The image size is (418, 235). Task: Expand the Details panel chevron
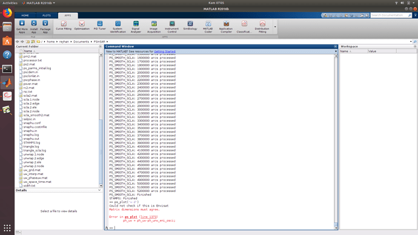[99, 190]
